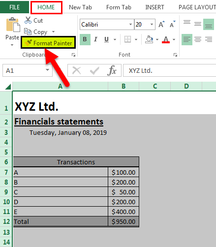
Task: Open the font size dropdown
Action: click(x=152, y=25)
